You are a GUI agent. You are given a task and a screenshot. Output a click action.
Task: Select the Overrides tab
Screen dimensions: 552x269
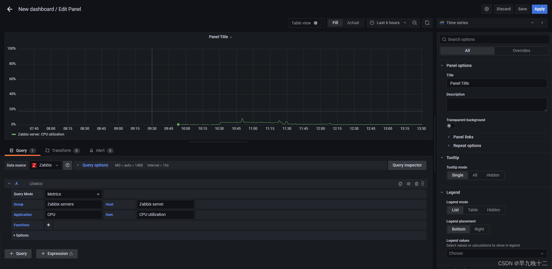tap(521, 51)
